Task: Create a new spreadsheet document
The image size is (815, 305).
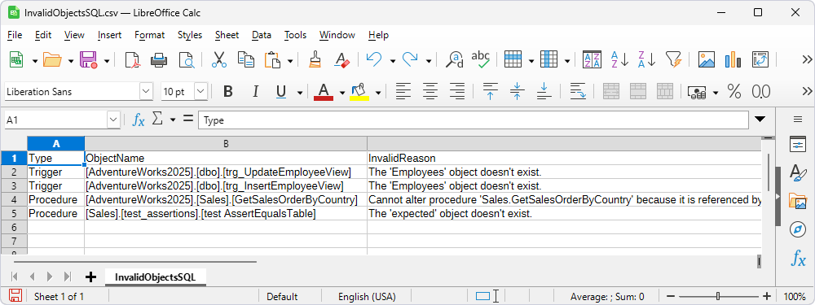Action: click(16, 59)
